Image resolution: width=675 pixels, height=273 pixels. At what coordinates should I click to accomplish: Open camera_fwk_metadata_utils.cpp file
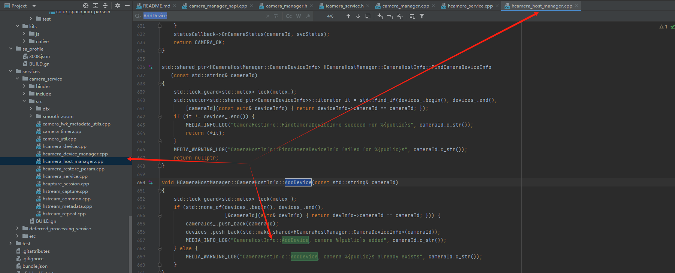point(76,124)
